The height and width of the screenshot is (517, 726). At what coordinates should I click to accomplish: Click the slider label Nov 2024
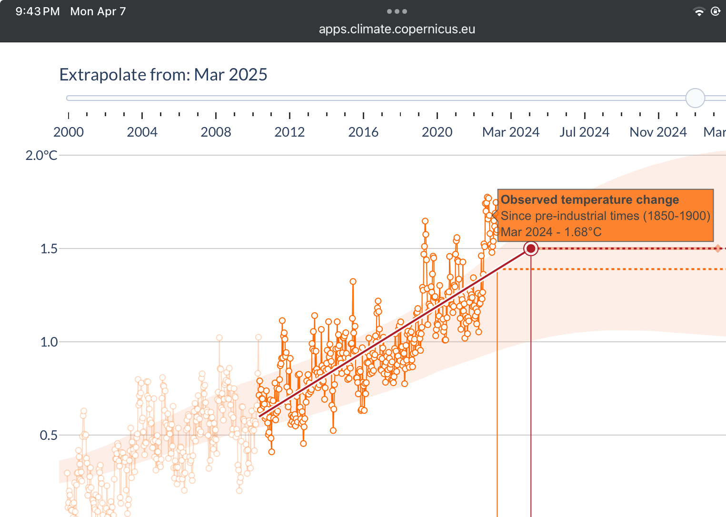tap(658, 132)
